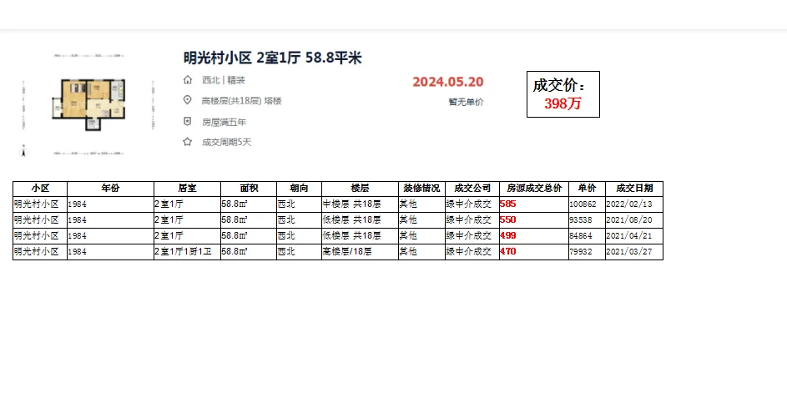Click date cell 2021/03/27
This screenshot has width=787, height=393.
tap(634, 251)
